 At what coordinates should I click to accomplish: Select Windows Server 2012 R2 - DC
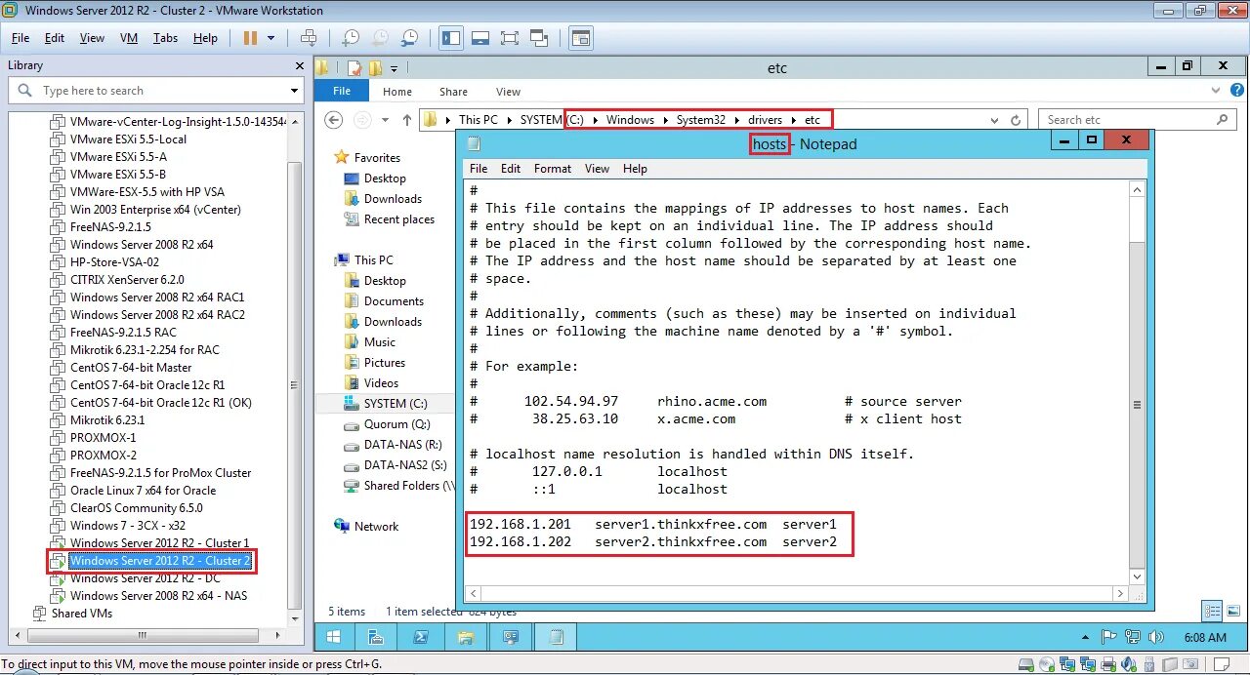click(145, 578)
